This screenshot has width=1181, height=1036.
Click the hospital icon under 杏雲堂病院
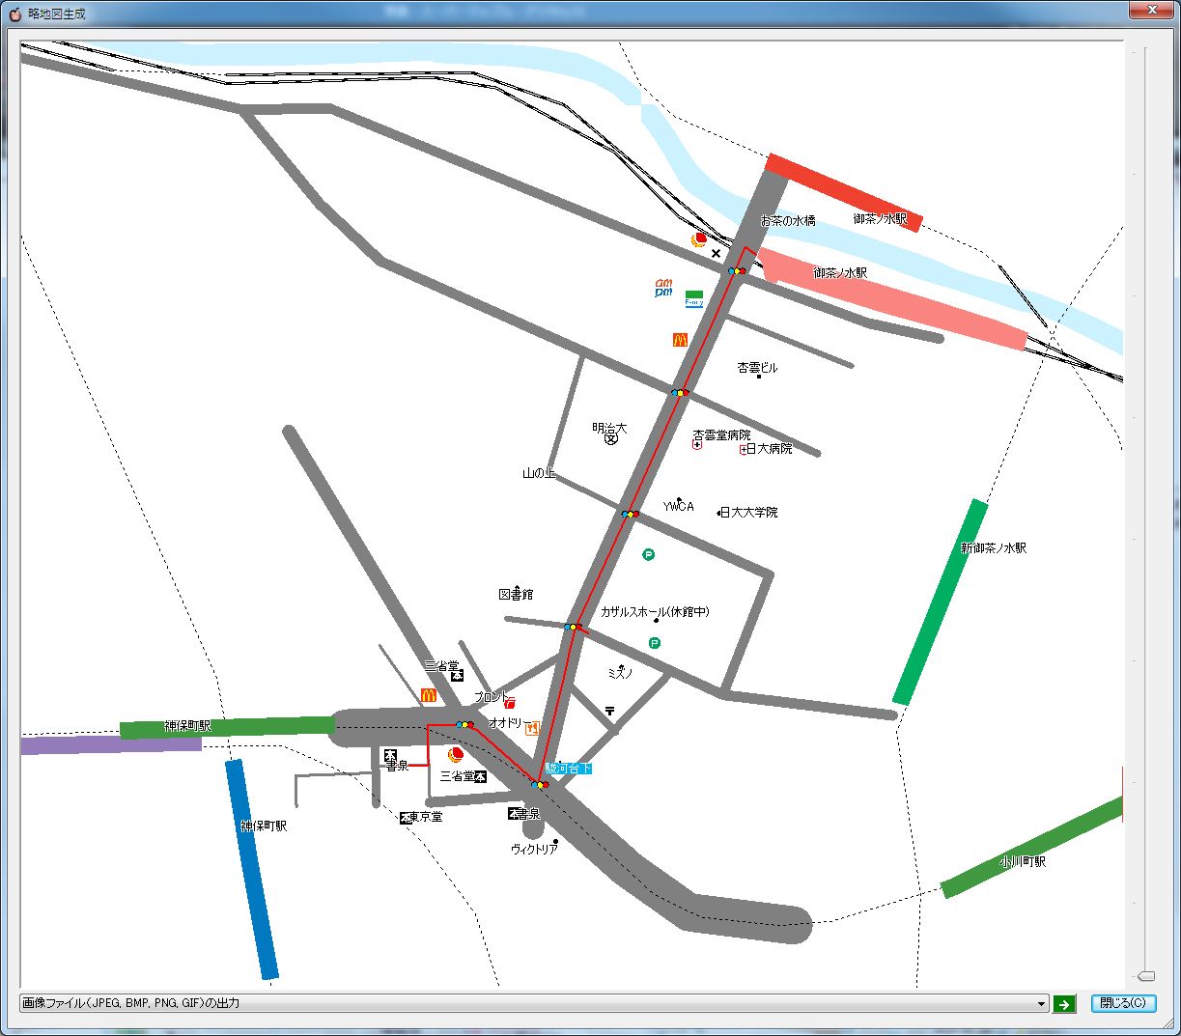(697, 445)
